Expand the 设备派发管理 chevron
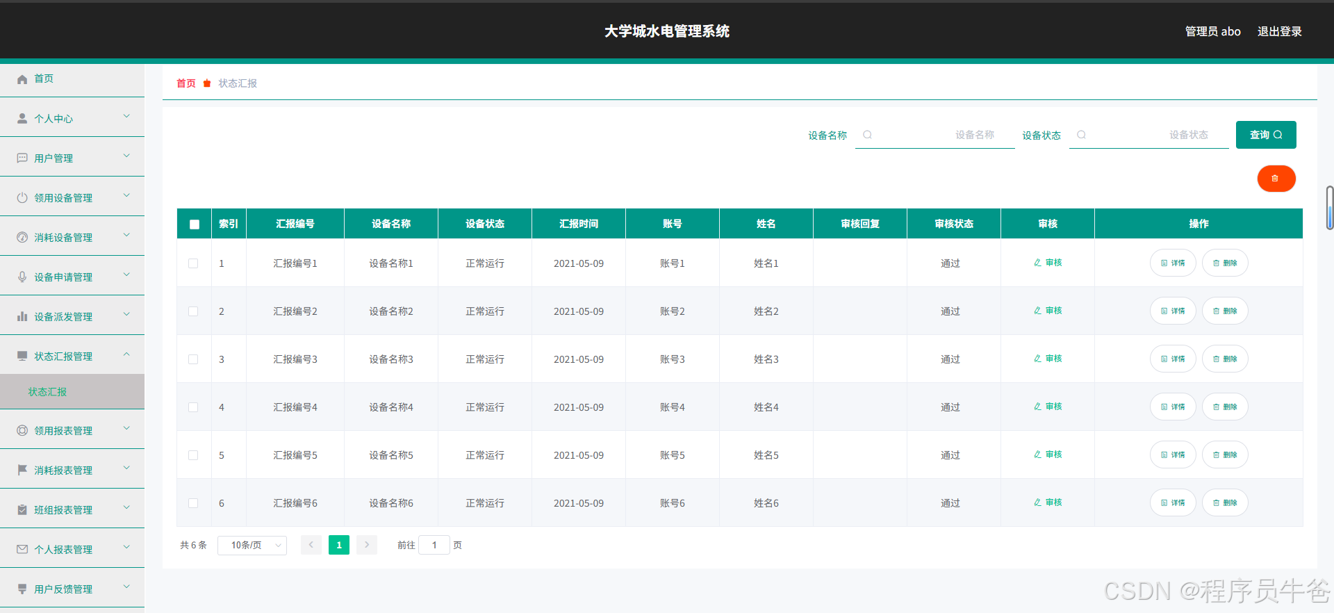Viewport: 1334px width, 613px height. [x=126, y=314]
